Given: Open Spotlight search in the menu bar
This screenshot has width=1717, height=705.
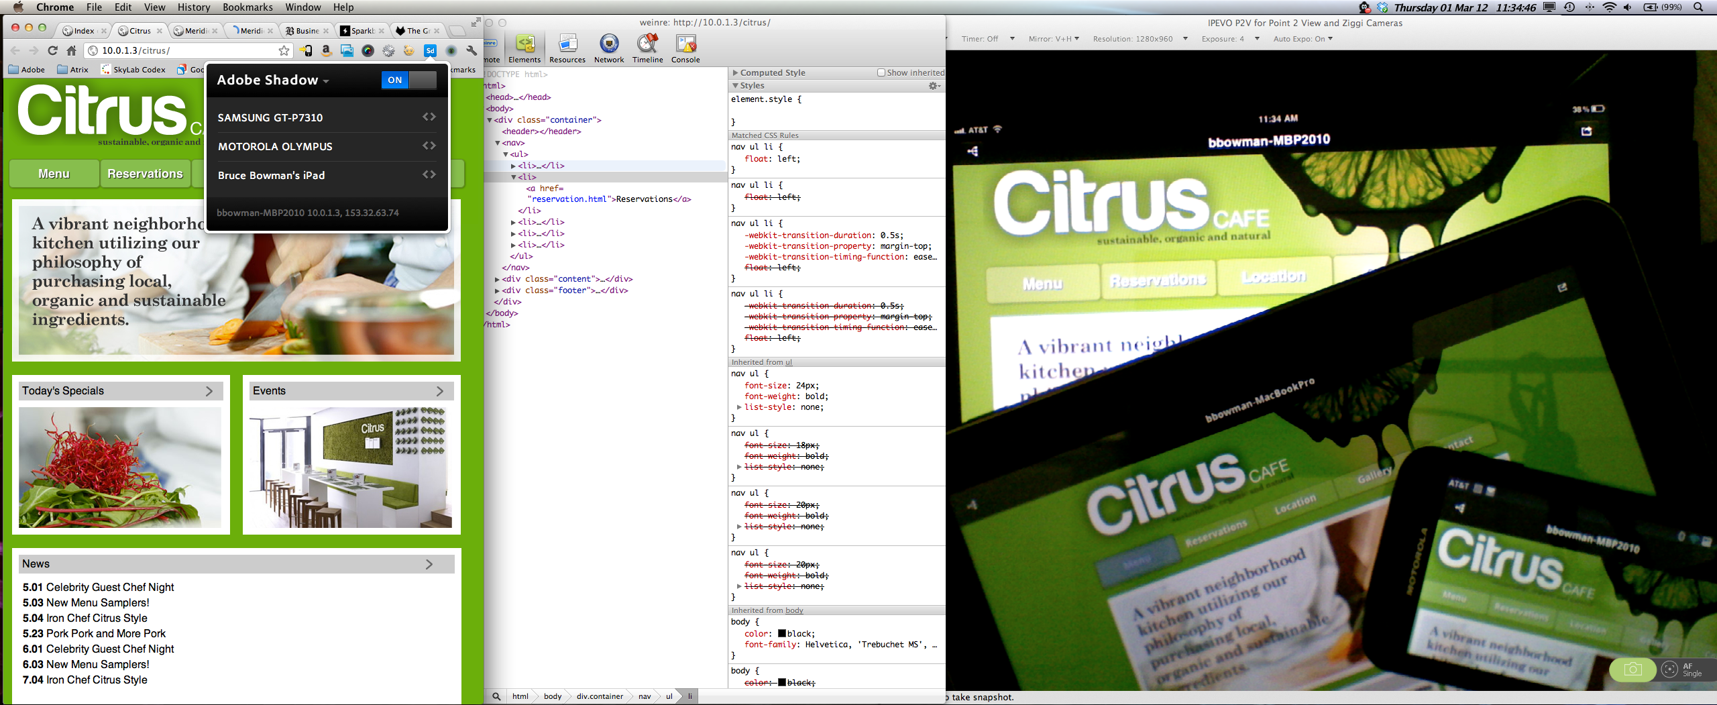Looking at the screenshot, I should point(1698,7).
